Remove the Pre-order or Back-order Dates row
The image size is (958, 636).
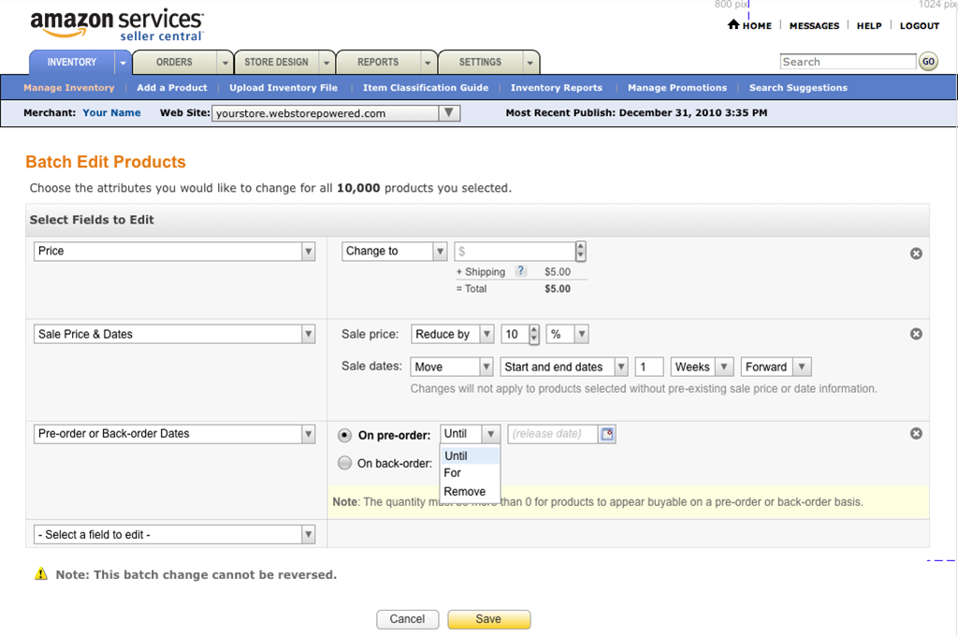click(916, 433)
